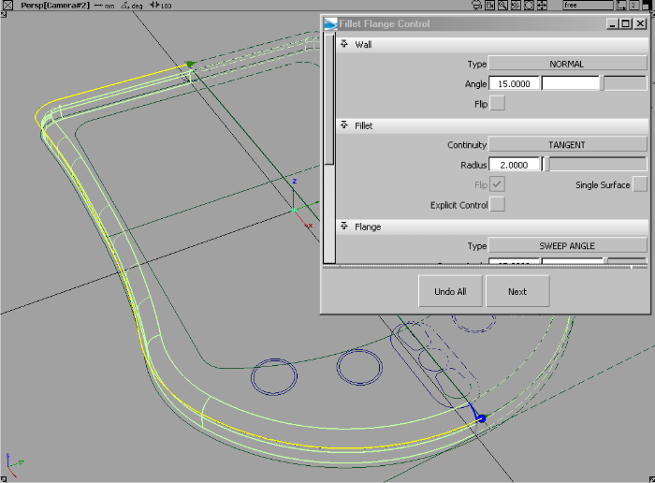Screen dimensions: 655x483
Task: Select the middle blue circle curve
Action: point(359,367)
